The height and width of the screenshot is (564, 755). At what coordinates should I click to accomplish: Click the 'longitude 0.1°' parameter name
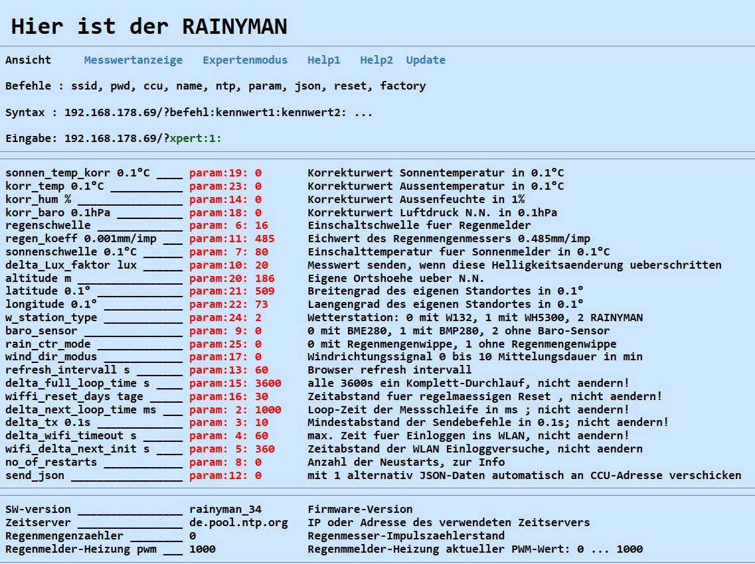(x=51, y=304)
